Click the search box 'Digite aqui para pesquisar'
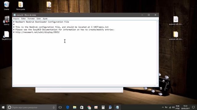 coord(31,107)
